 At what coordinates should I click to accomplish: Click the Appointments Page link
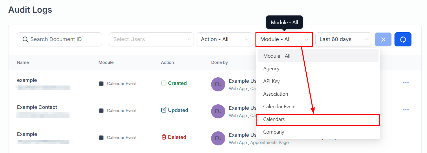click(x=269, y=143)
